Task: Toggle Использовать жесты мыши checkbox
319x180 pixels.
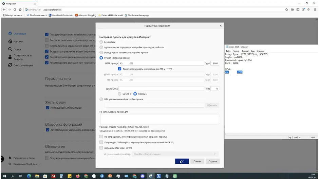Action: (48, 108)
